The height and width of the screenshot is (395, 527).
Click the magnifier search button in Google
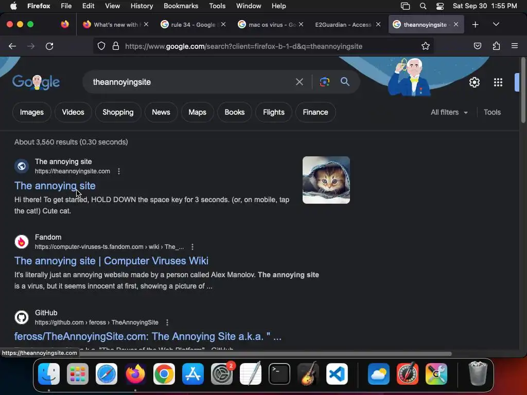point(345,82)
